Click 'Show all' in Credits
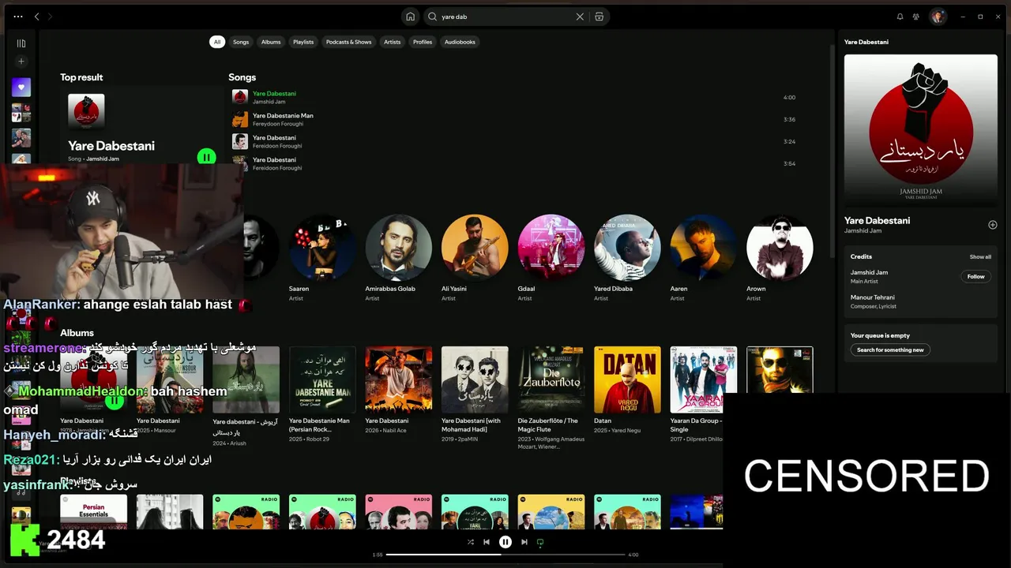This screenshot has width=1011, height=568. tap(980, 257)
